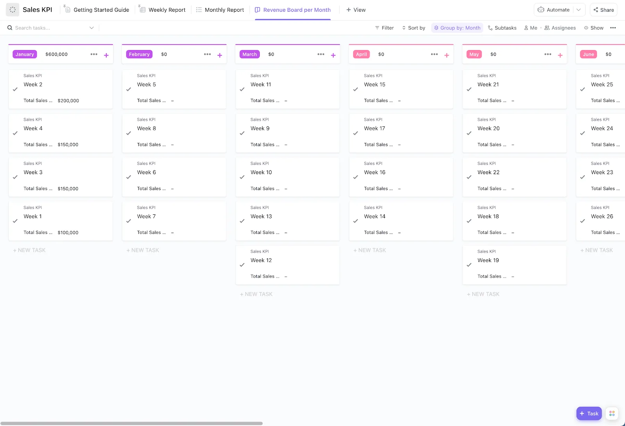The width and height of the screenshot is (625, 426).
Task: Click the $600,000 January total
Action: [x=57, y=54]
